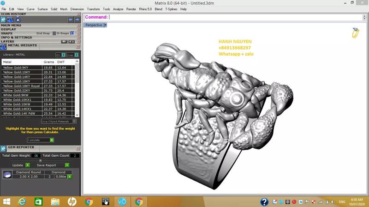Click the Save Report button
Screen dimensions: 369x207
point(53,165)
